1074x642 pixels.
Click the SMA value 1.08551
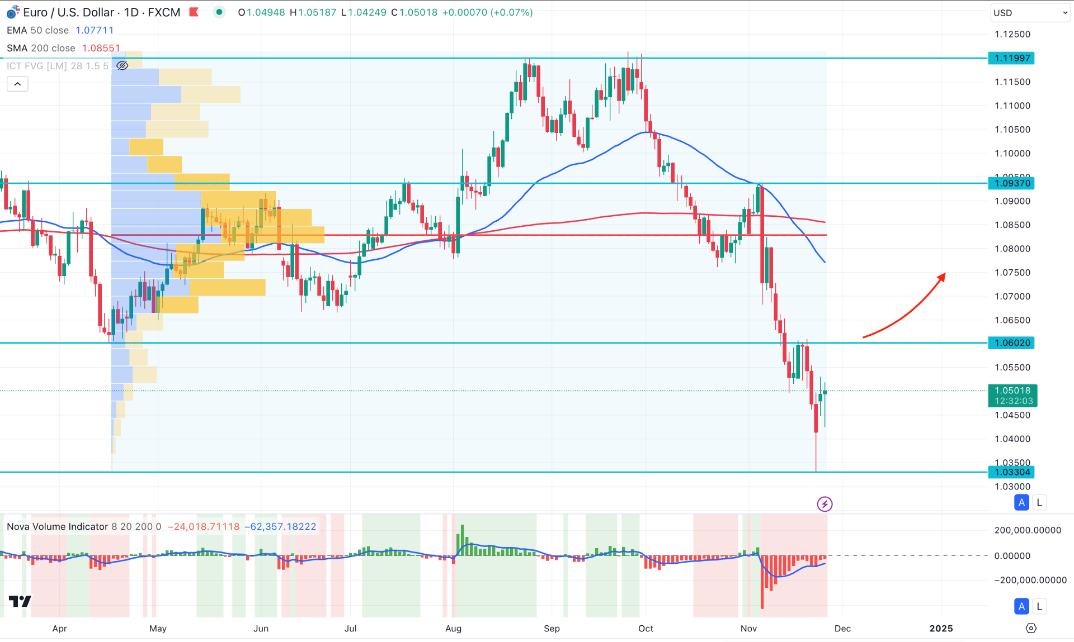101,48
